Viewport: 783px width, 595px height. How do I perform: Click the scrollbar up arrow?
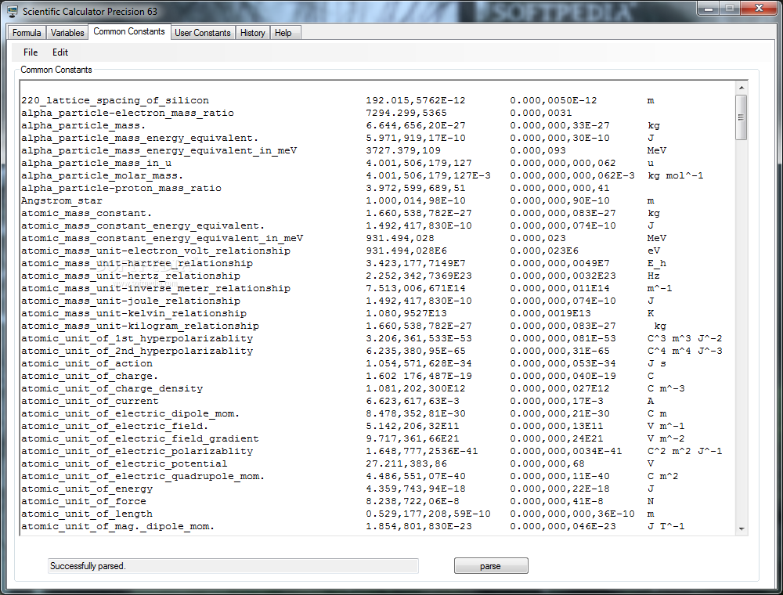click(x=742, y=88)
